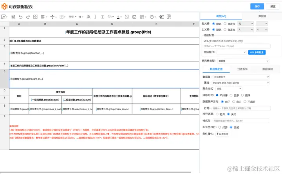Screen dimensions: 282x174
Task: Toggle italic text formatting
Action: pos(95,17)
